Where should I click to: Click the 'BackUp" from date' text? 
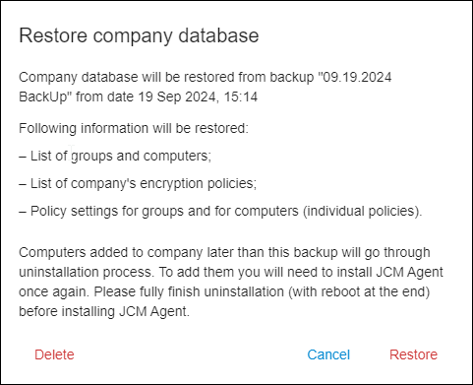pos(77,96)
